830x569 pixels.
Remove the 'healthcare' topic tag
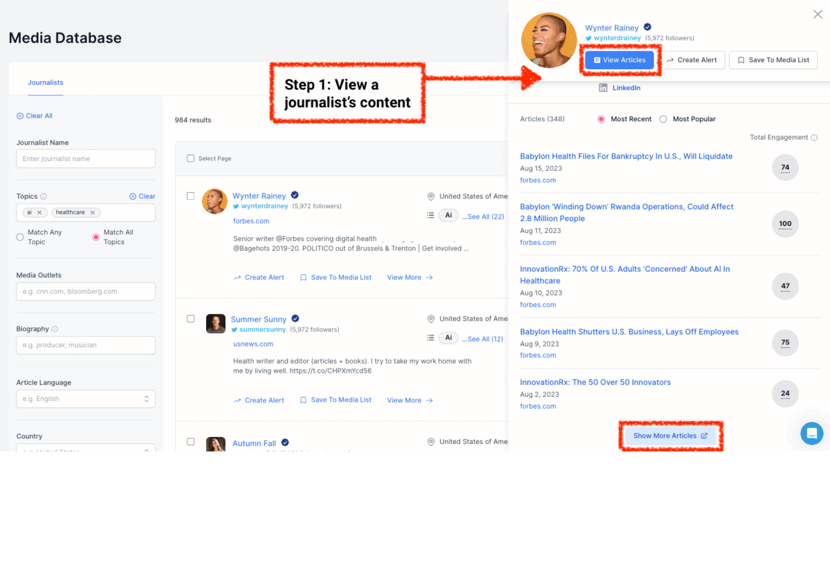(93, 213)
